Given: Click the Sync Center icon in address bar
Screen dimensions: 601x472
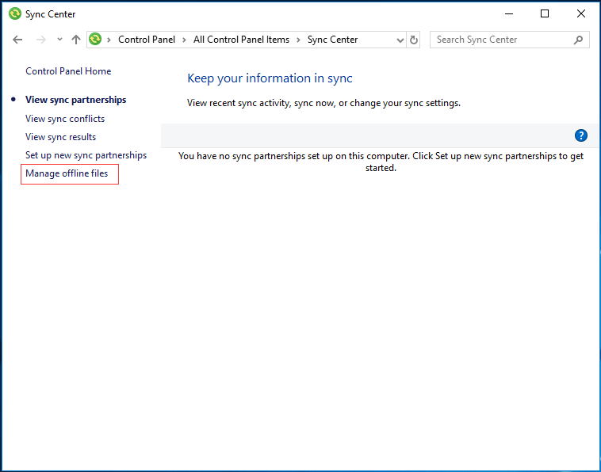Looking at the screenshot, I should point(95,39).
